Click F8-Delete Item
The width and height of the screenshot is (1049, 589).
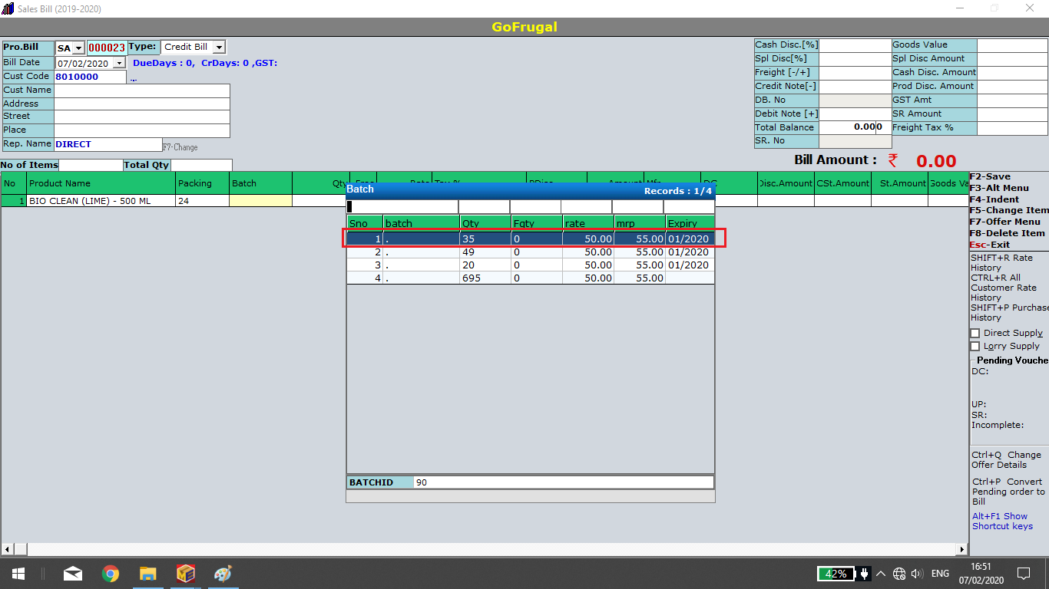1007,233
